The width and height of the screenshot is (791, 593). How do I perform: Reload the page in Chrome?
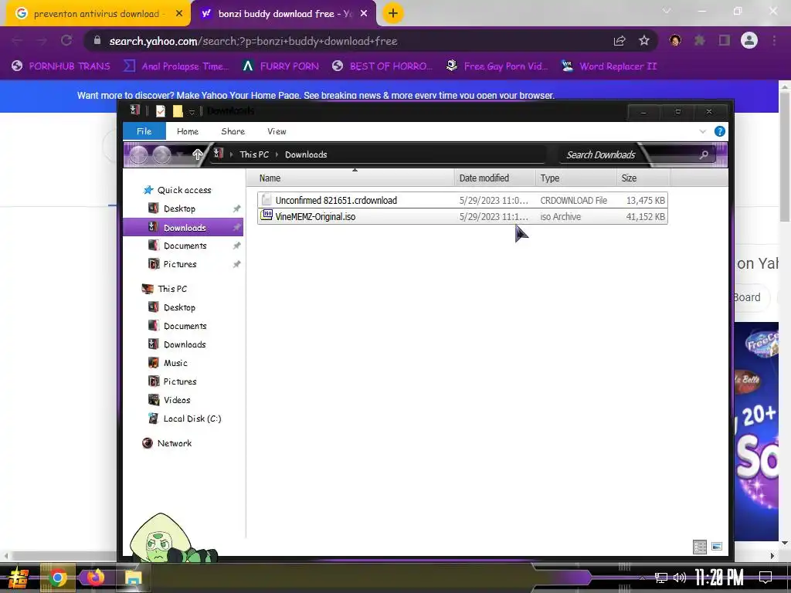(x=66, y=41)
